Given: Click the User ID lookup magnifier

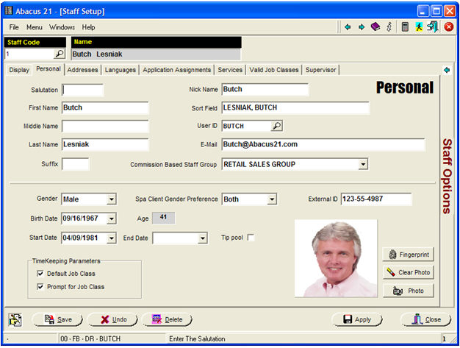Looking at the screenshot, I should click(x=276, y=126).
